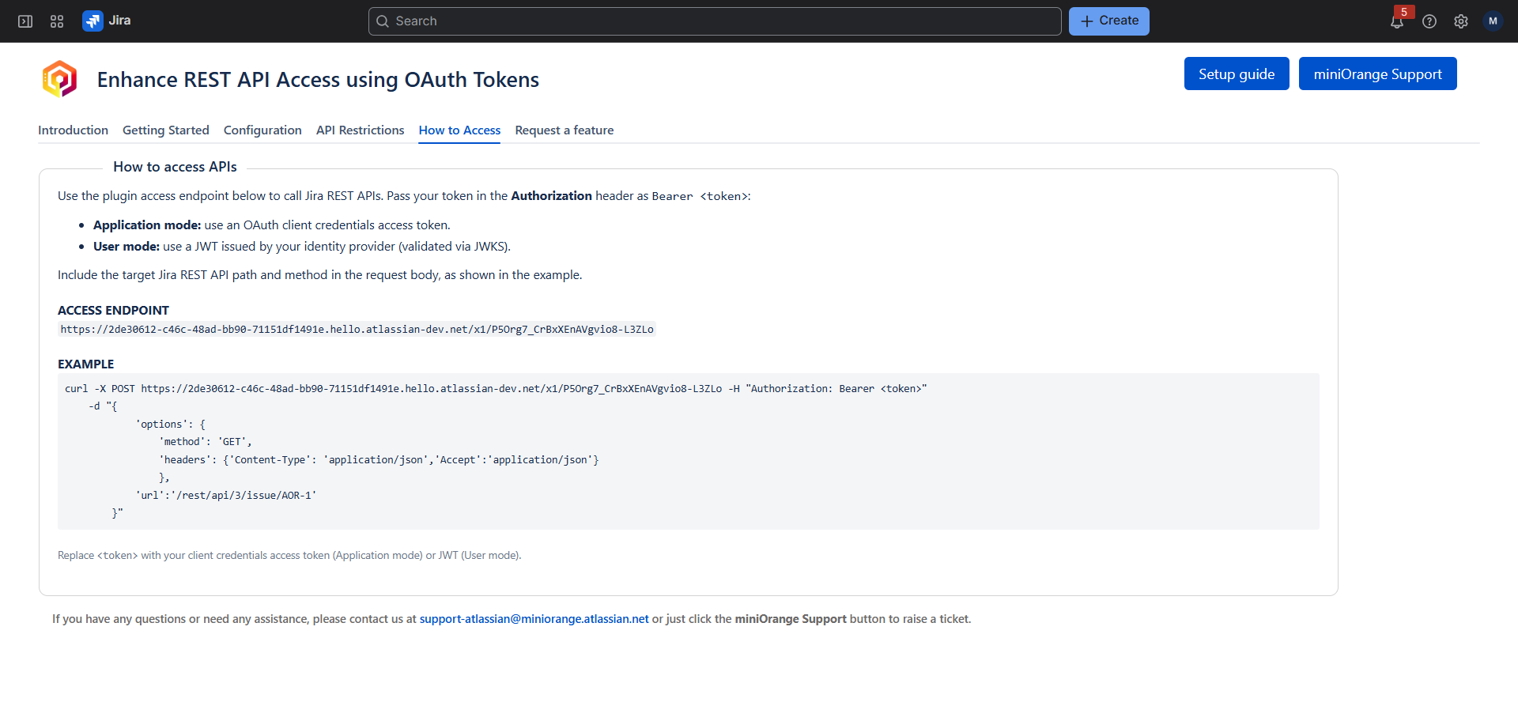This screenshot has width=1518, height=721.
Task: Click the curl command line in example
Action: pos(496,389)
